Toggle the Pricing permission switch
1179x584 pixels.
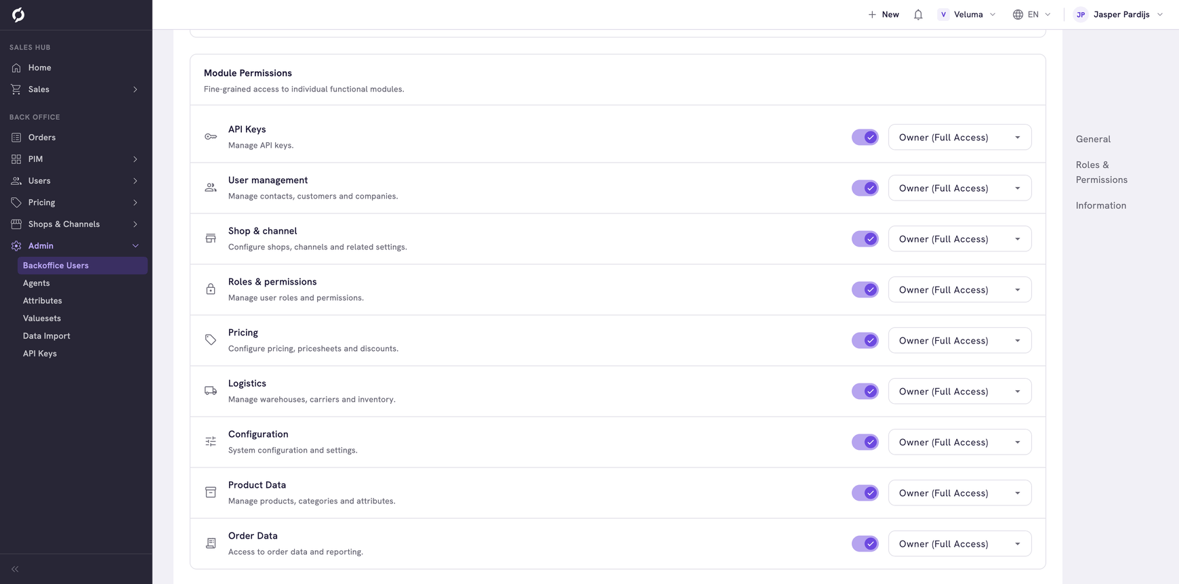point(865,340)
